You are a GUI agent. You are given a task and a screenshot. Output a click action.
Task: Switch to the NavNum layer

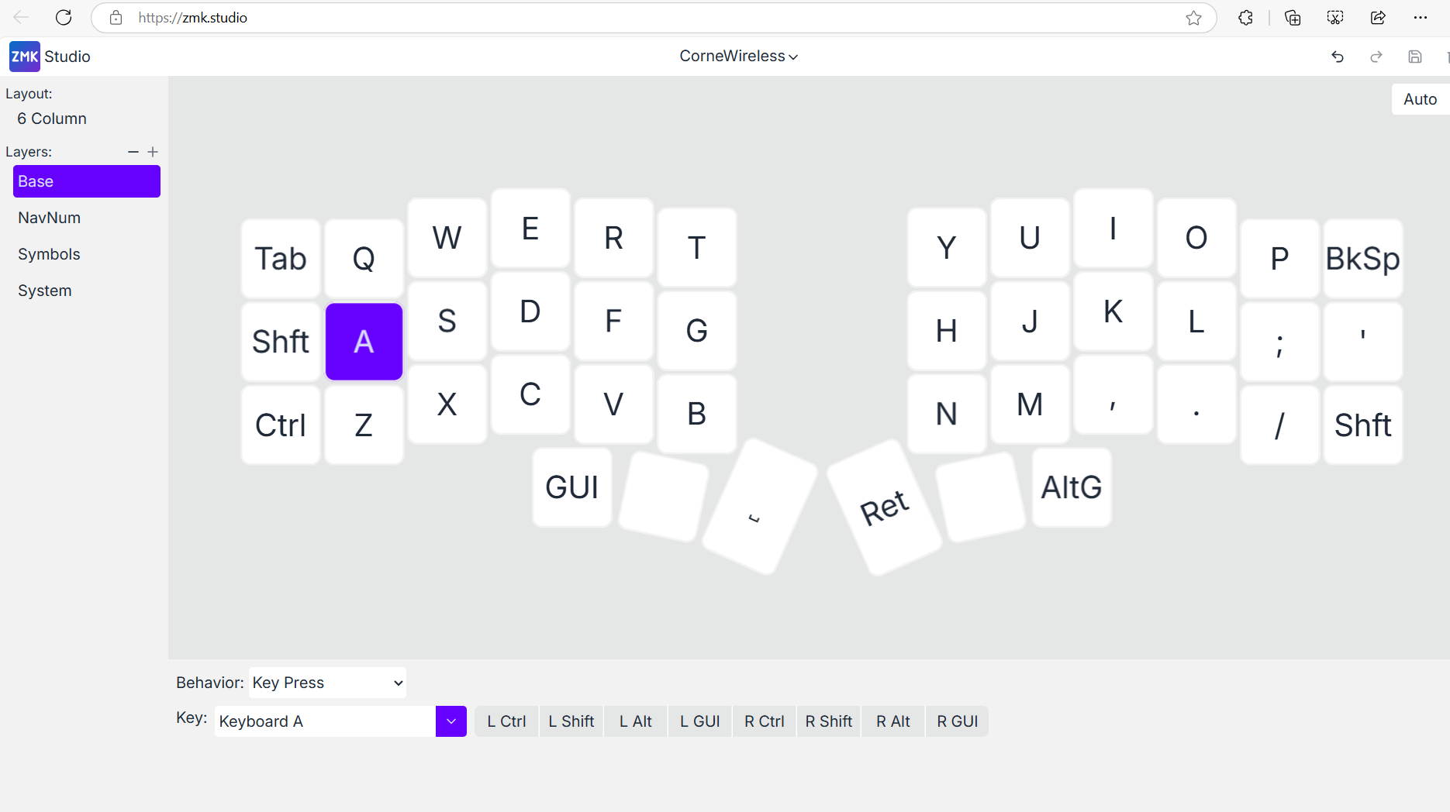50,218
